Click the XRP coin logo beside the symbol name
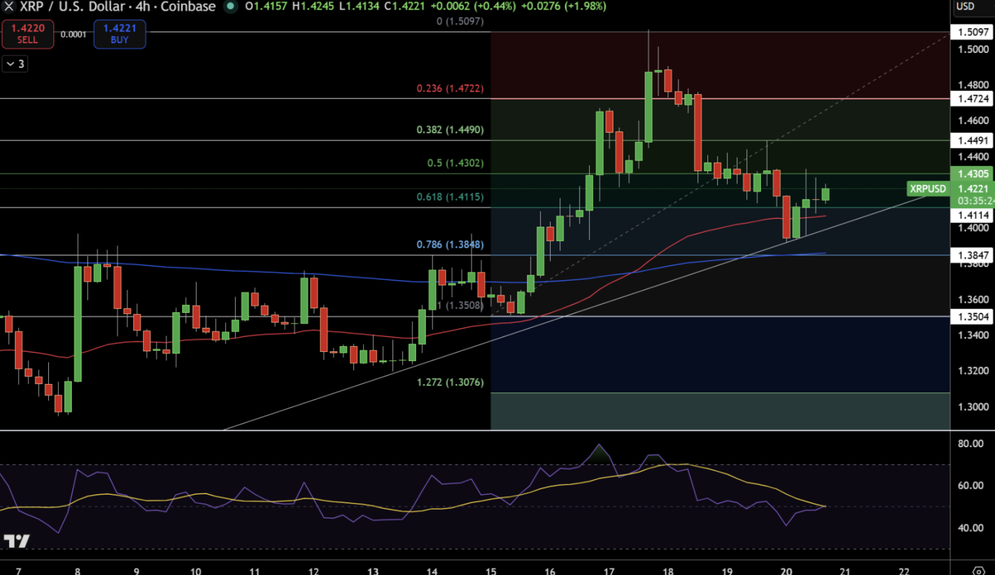Viewport: 995px width, 575px height. point(7,7)
